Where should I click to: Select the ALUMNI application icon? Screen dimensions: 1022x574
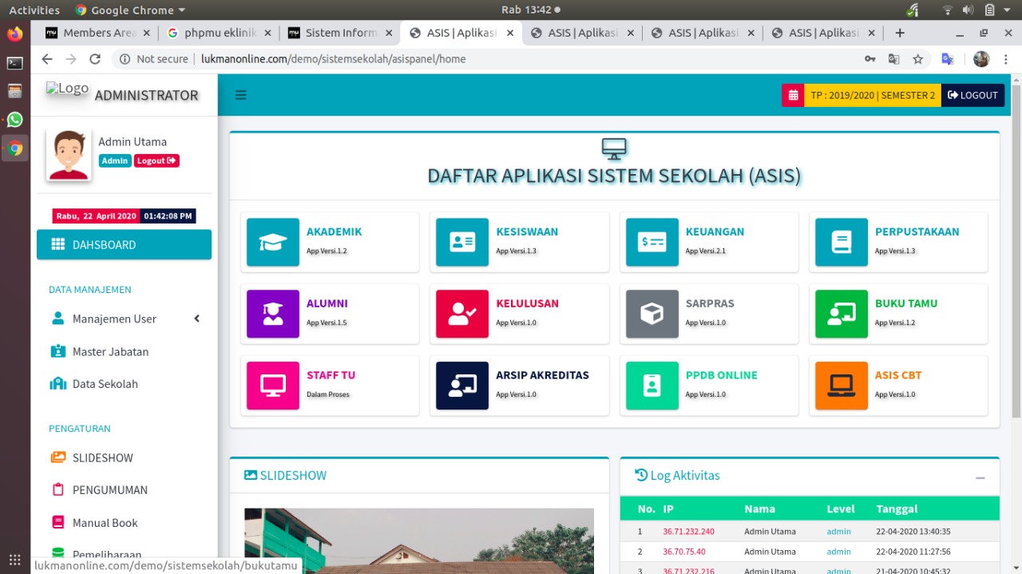[x=272, y=312]
